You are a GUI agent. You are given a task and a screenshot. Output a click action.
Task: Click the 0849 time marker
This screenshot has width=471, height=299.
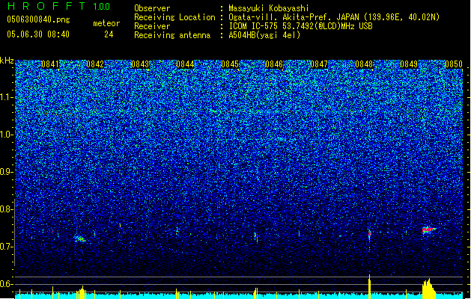409,64
